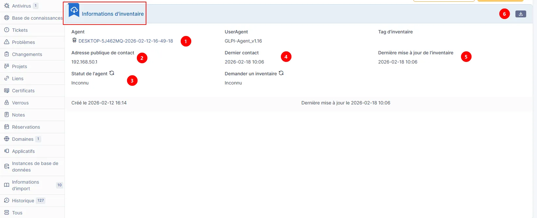This screenshot has height=218, width=537.
Task: Click Inconnu under Statut de l'agent
Action: 80,83
